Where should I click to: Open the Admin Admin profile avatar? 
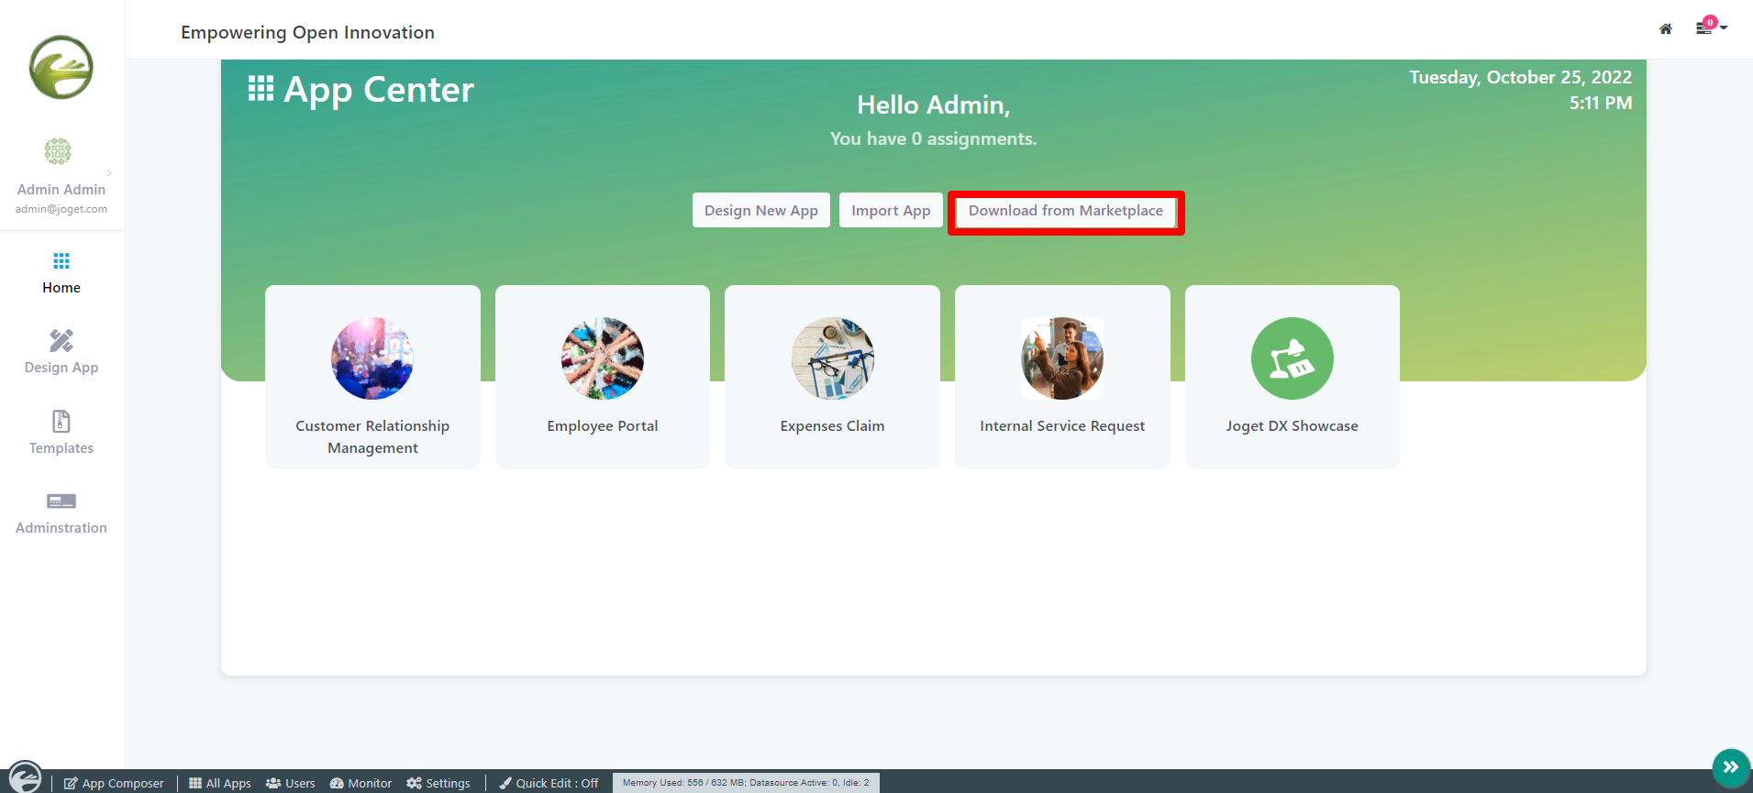click(x=58, y=151)
